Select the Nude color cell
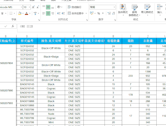Viewport: 166px width, 126px height. point(51,114)
